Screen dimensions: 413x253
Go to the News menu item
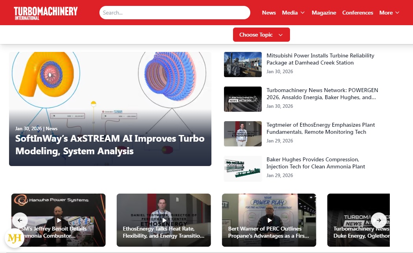pos(269,13)
